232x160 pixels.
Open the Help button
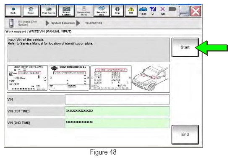[117, 10]
